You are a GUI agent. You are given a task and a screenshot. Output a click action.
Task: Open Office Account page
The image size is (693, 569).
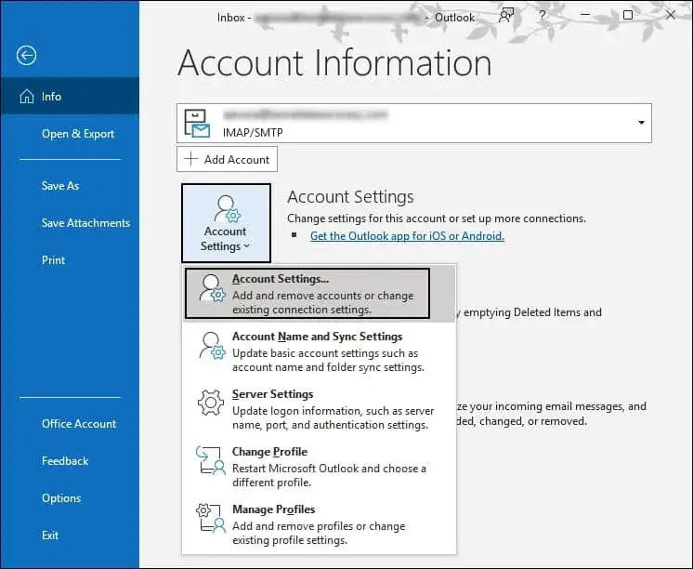click(79, 424)
